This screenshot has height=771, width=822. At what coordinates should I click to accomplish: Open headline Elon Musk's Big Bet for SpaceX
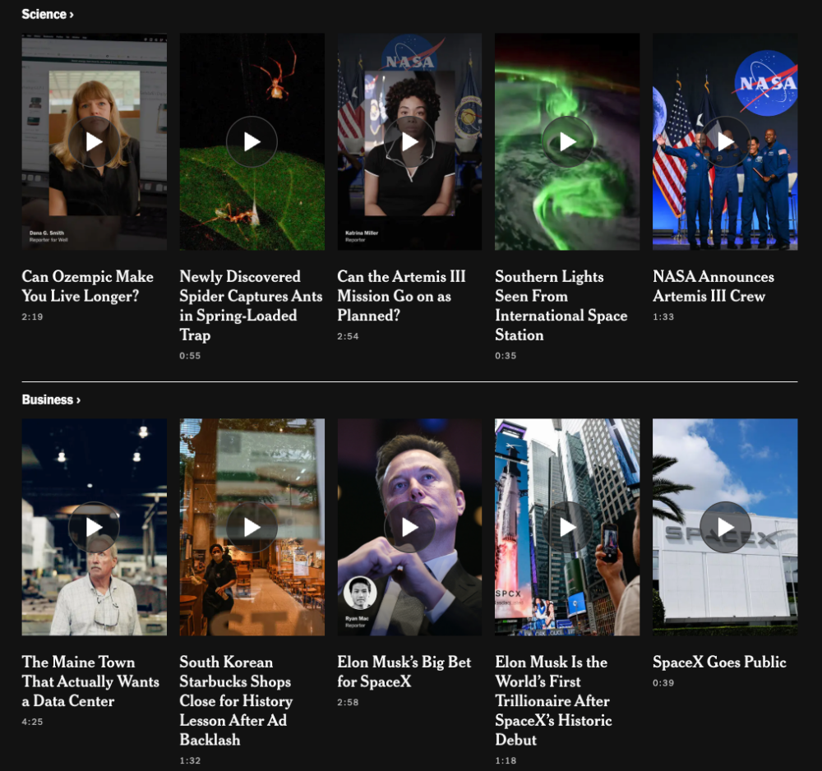coord(404,672)
